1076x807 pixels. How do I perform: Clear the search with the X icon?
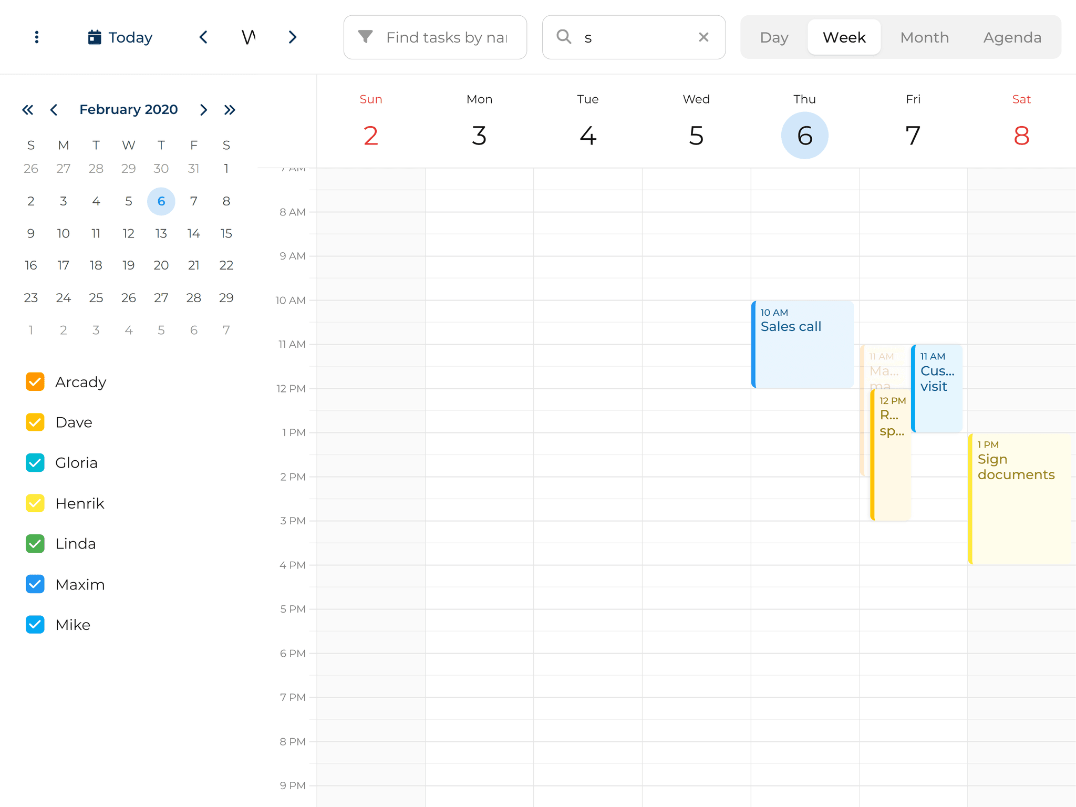click(x=704, y=37)
